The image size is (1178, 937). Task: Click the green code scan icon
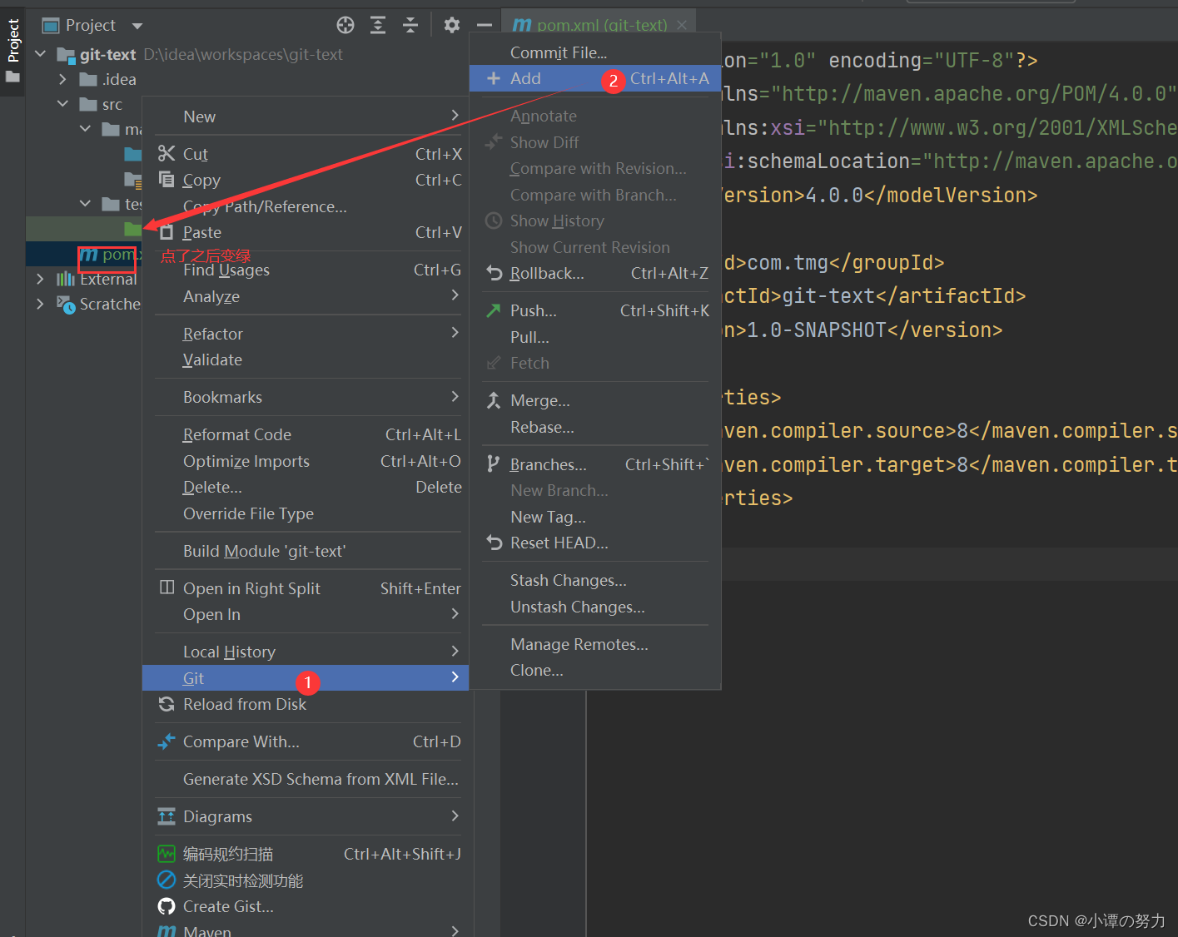[167, 854]
